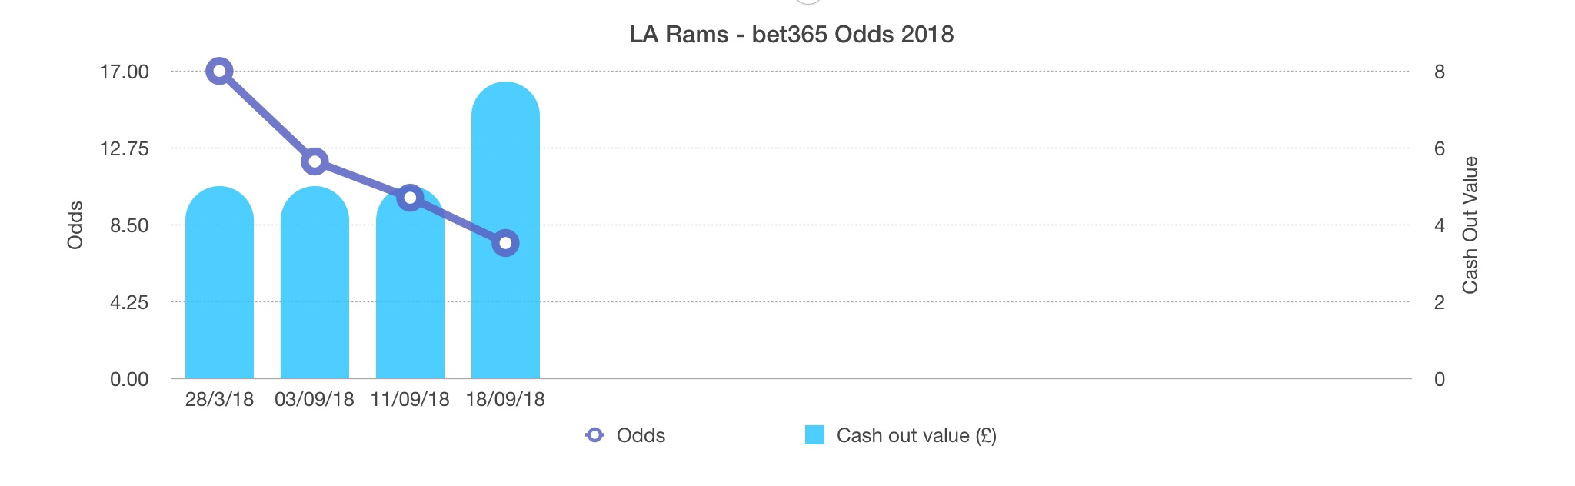Click the left Odds axis title
This screenshot has height=486, width=1575.
point(75,225)
